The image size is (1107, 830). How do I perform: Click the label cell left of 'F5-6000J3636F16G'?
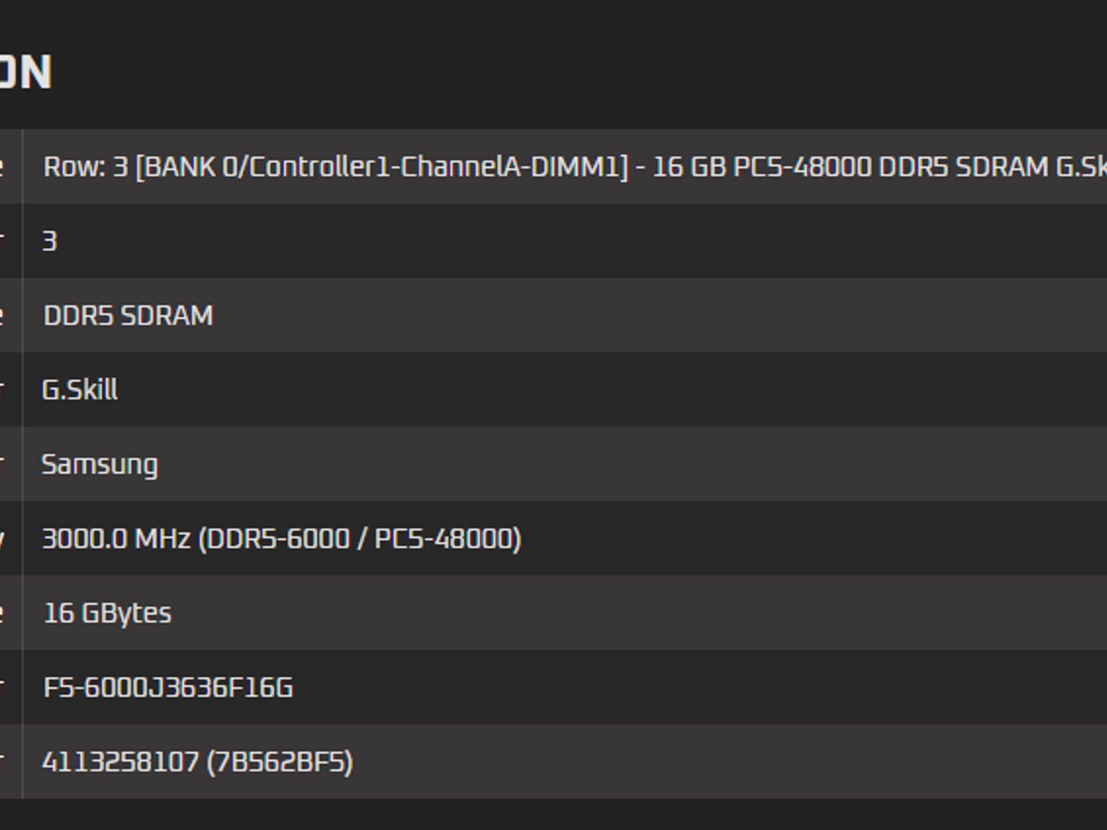tap(11, 687)
